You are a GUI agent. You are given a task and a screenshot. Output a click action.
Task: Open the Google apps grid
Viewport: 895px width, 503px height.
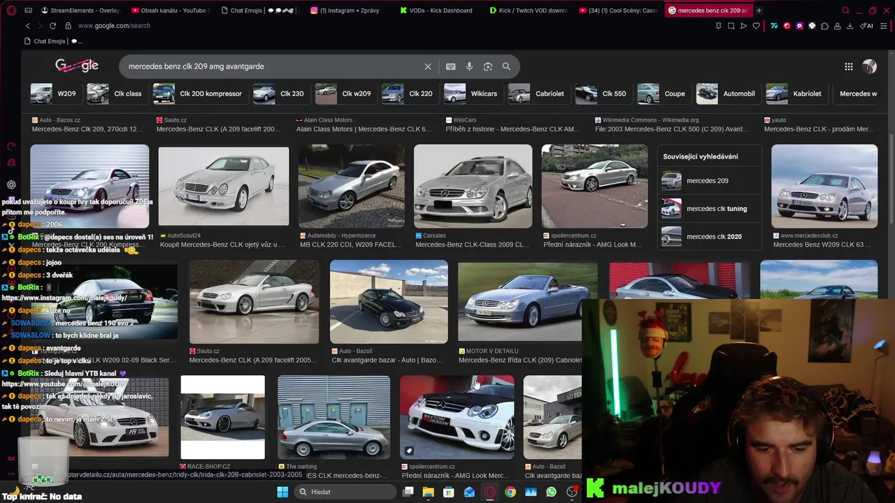[848, 66]
